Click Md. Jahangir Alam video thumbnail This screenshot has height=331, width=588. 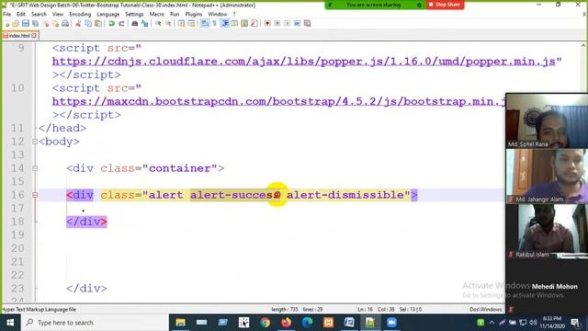pyautogui.click(x=547, y=176)
